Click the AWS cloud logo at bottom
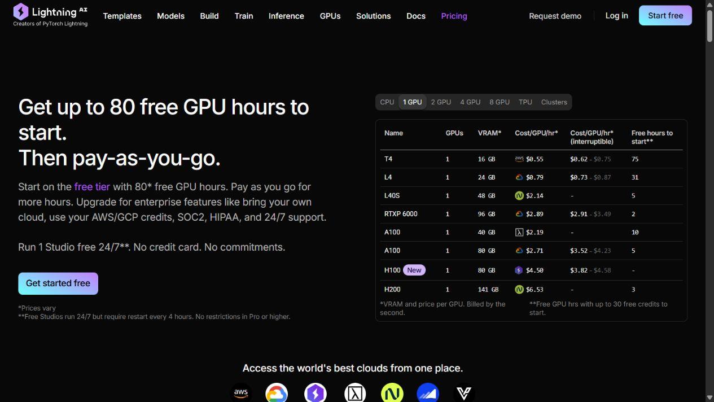This screenshot has width=714, height=402. 241,392
